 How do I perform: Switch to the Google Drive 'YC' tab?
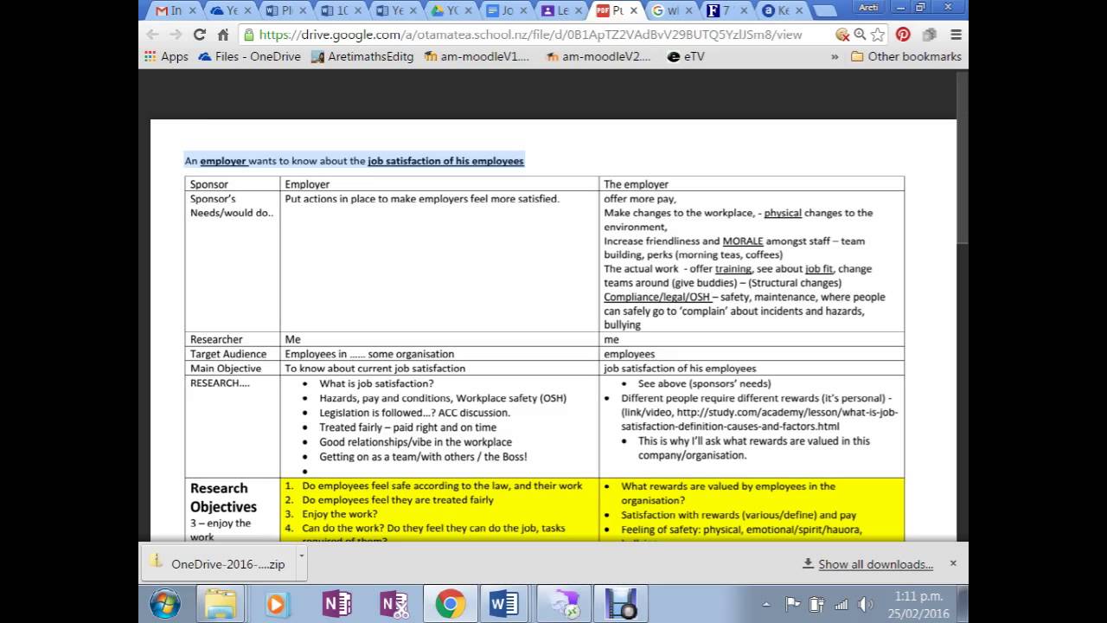point(450,11)
